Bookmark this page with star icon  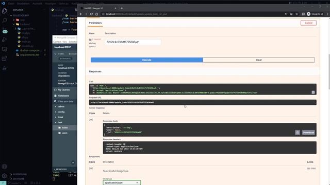297,14
